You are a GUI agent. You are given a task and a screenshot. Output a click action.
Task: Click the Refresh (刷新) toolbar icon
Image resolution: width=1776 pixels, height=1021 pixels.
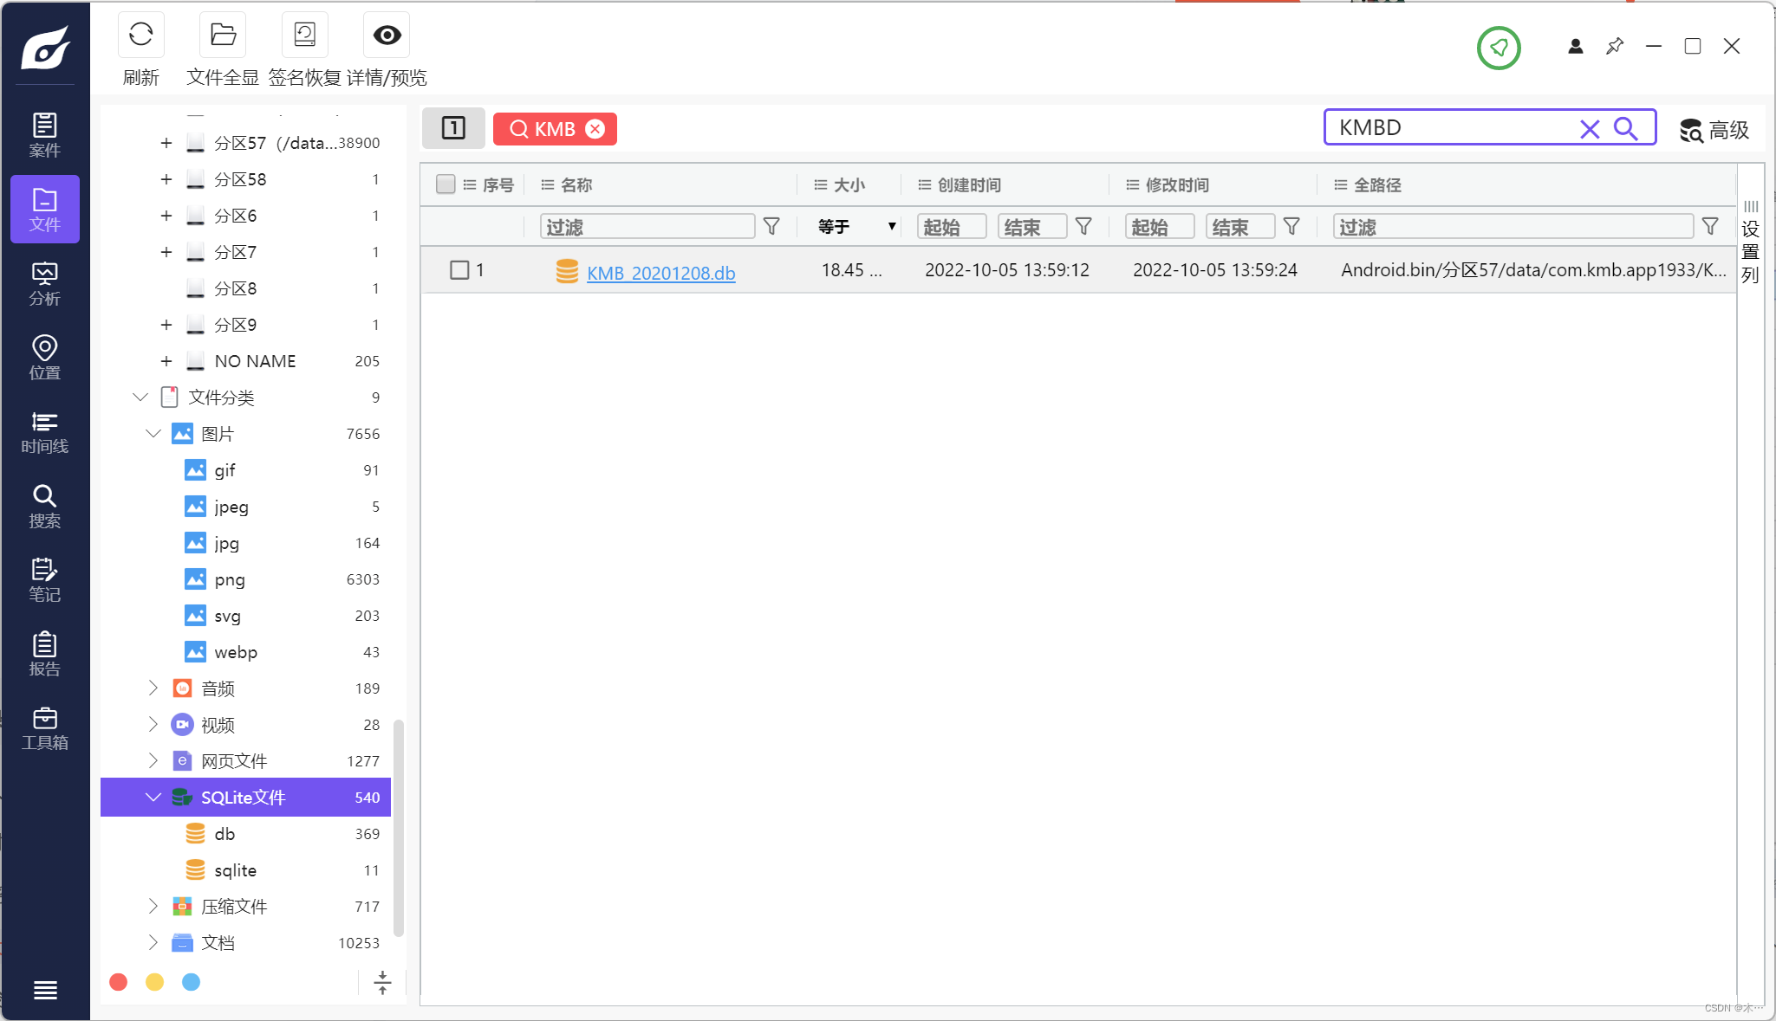140,36
